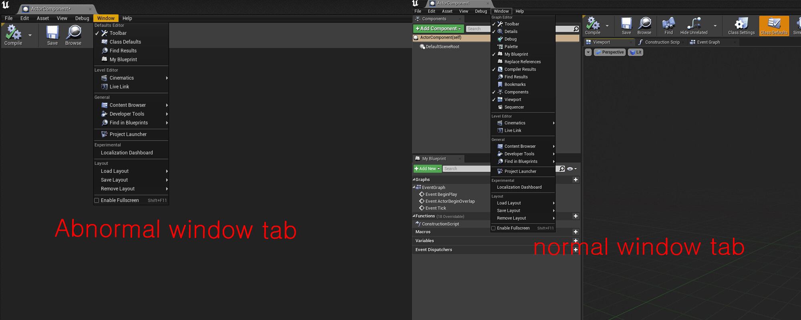Image resolution: width=801 pixels, height=320 pixels.
Task: Click the green Add Component button
Action: pos(438,29)
